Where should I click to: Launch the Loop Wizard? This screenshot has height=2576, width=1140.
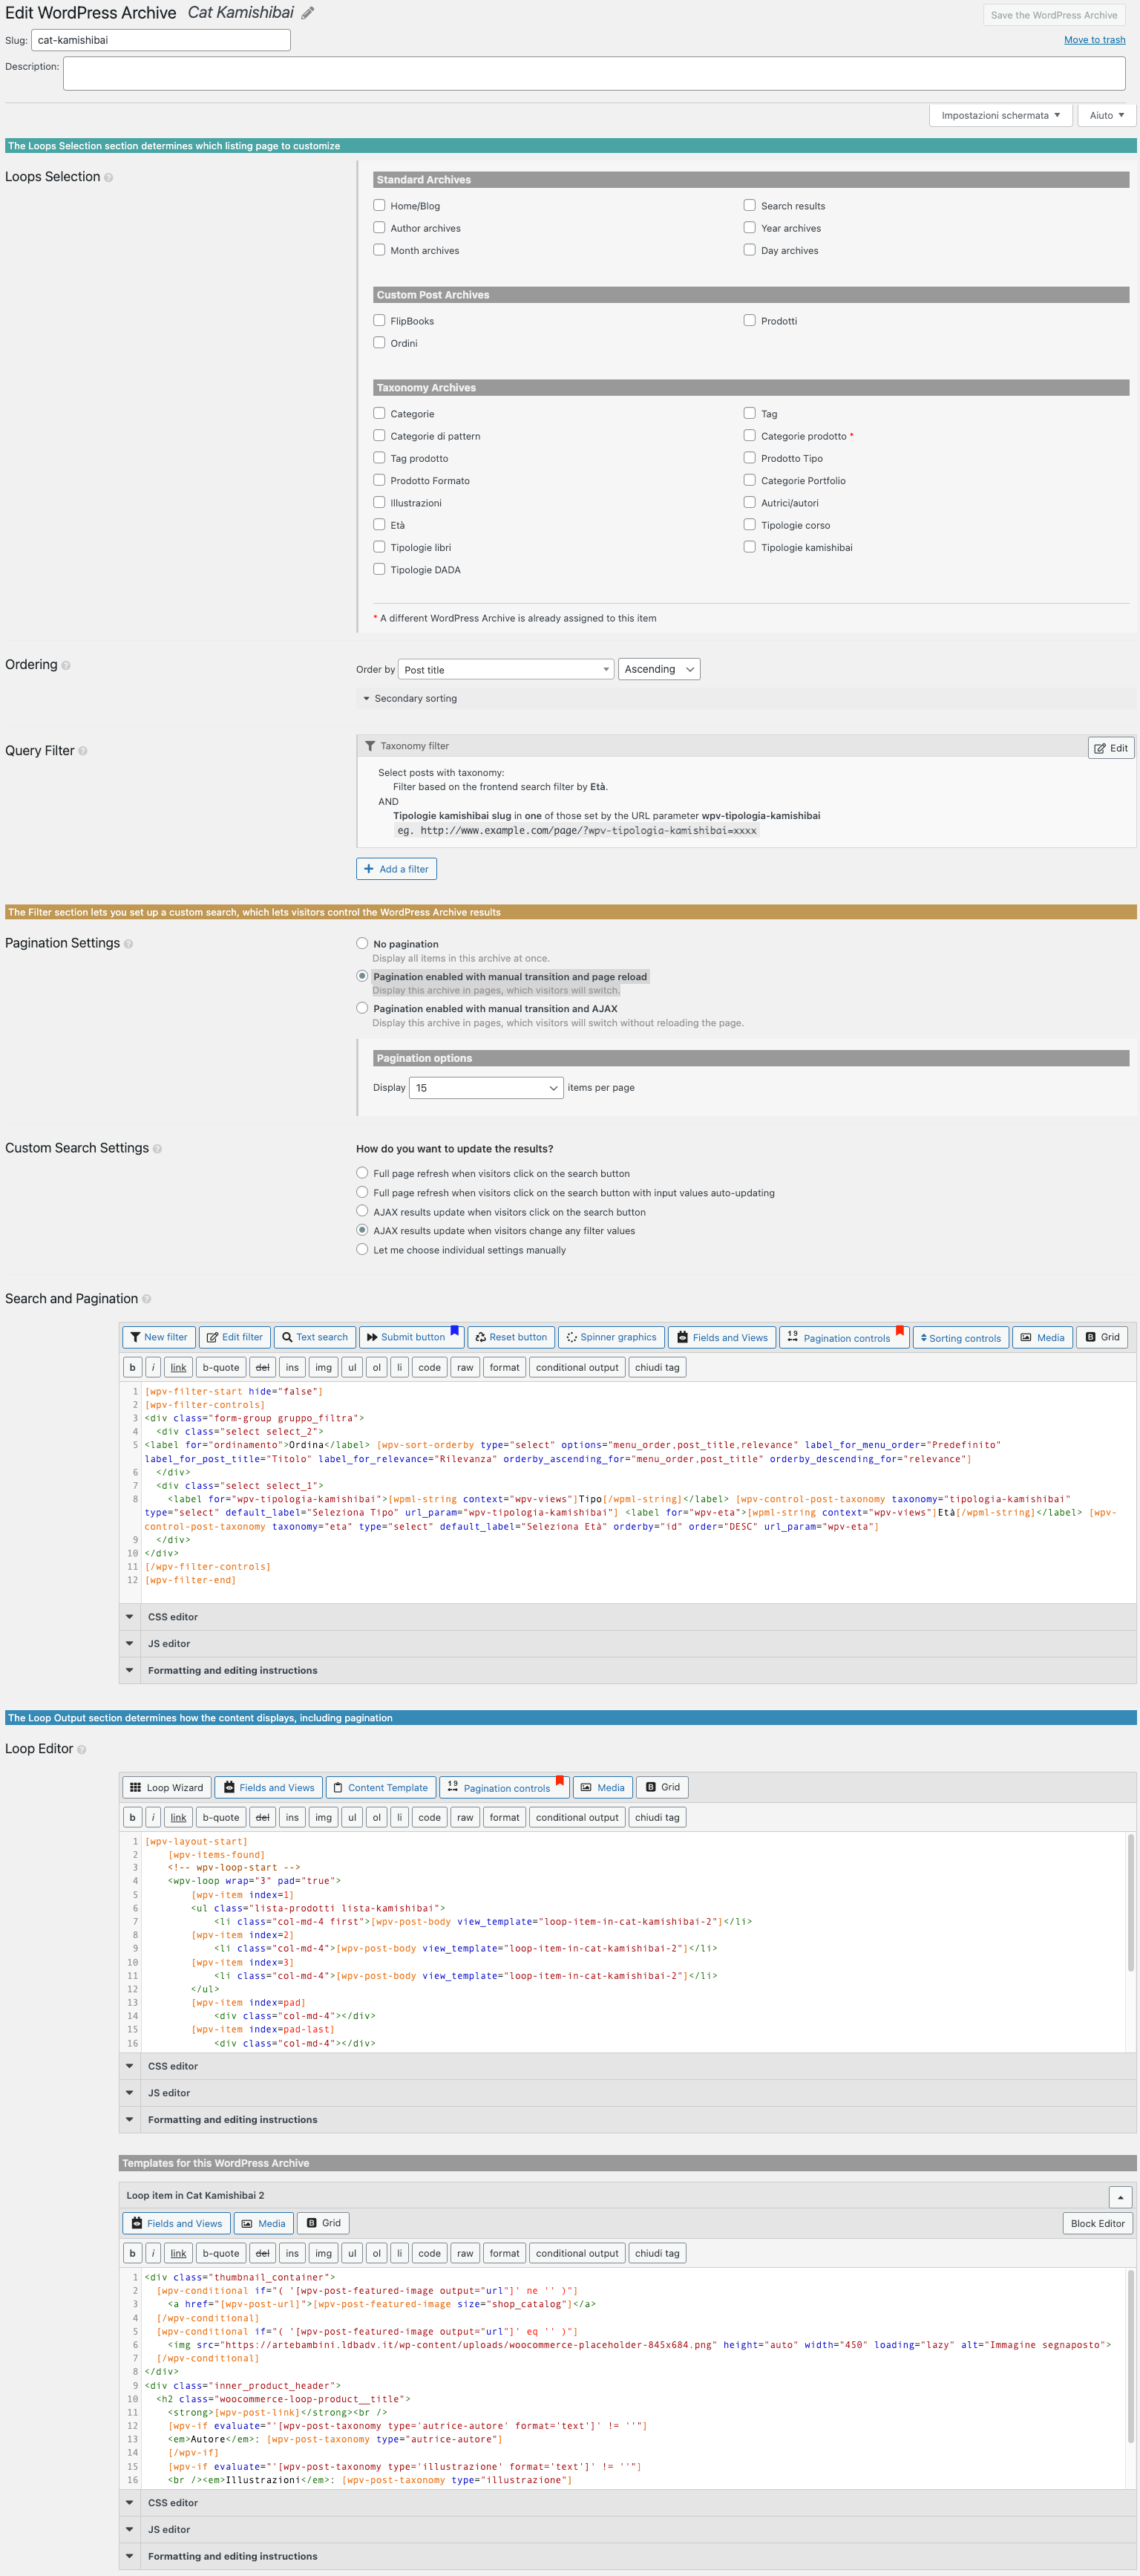pos(167,1787)
